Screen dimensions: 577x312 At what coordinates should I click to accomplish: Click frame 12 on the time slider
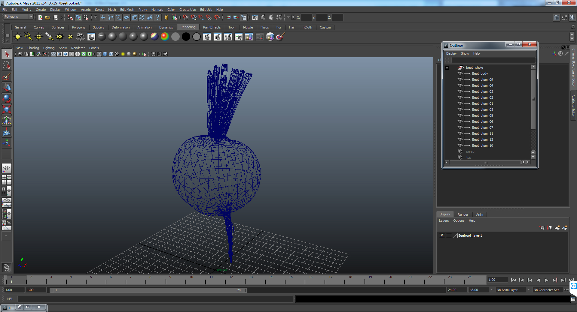231,280
